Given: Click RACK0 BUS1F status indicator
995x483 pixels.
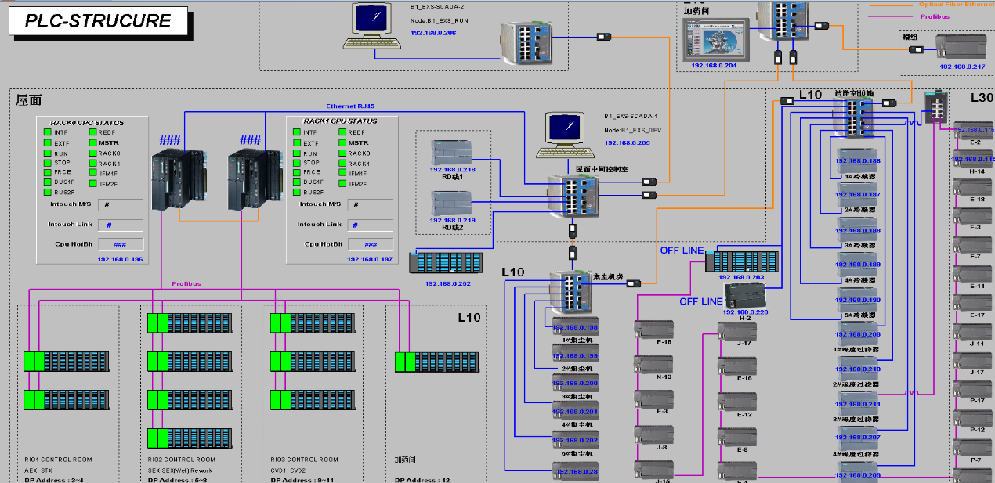Looking at the screenshot, I should (49, 182).
